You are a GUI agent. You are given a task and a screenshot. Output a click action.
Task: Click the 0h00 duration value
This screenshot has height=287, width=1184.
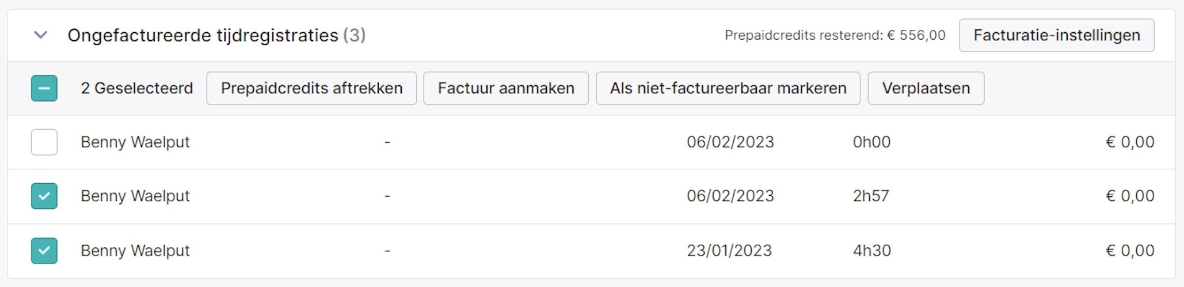point(871,142)
